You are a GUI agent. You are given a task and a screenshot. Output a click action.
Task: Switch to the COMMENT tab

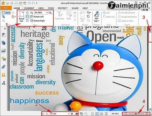(29, 8)
